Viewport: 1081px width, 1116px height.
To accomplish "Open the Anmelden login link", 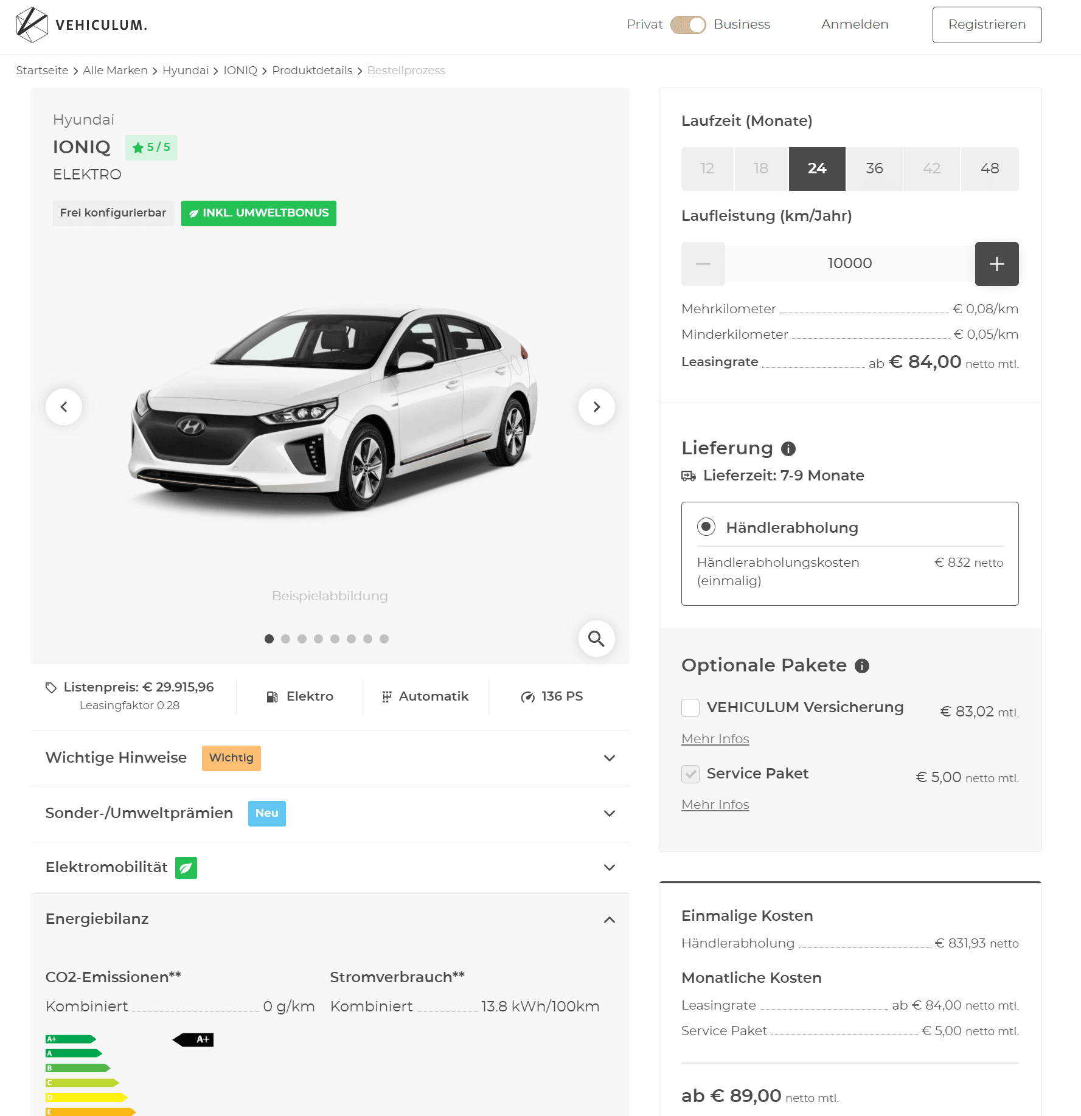I will [x=855, y=24].
